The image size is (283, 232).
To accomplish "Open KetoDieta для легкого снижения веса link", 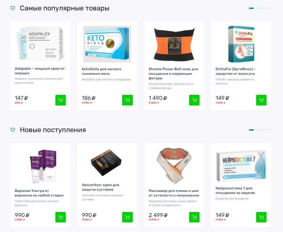I will pos(101,71).
